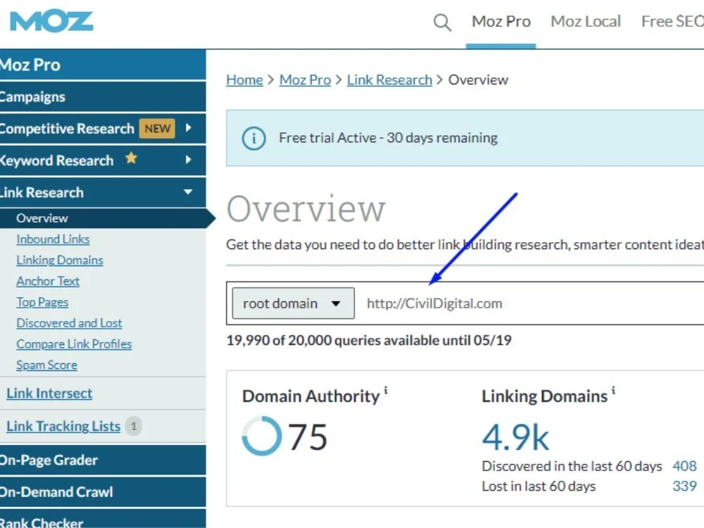Open Linking Domains info tooltip icon

coord(613,390)
